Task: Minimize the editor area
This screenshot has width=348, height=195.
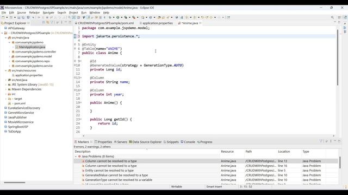Action: click(335, 22)
